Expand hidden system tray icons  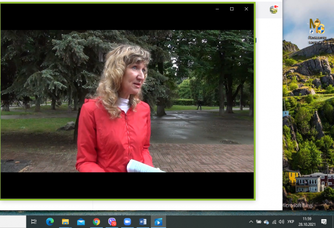tap(251, 222)
